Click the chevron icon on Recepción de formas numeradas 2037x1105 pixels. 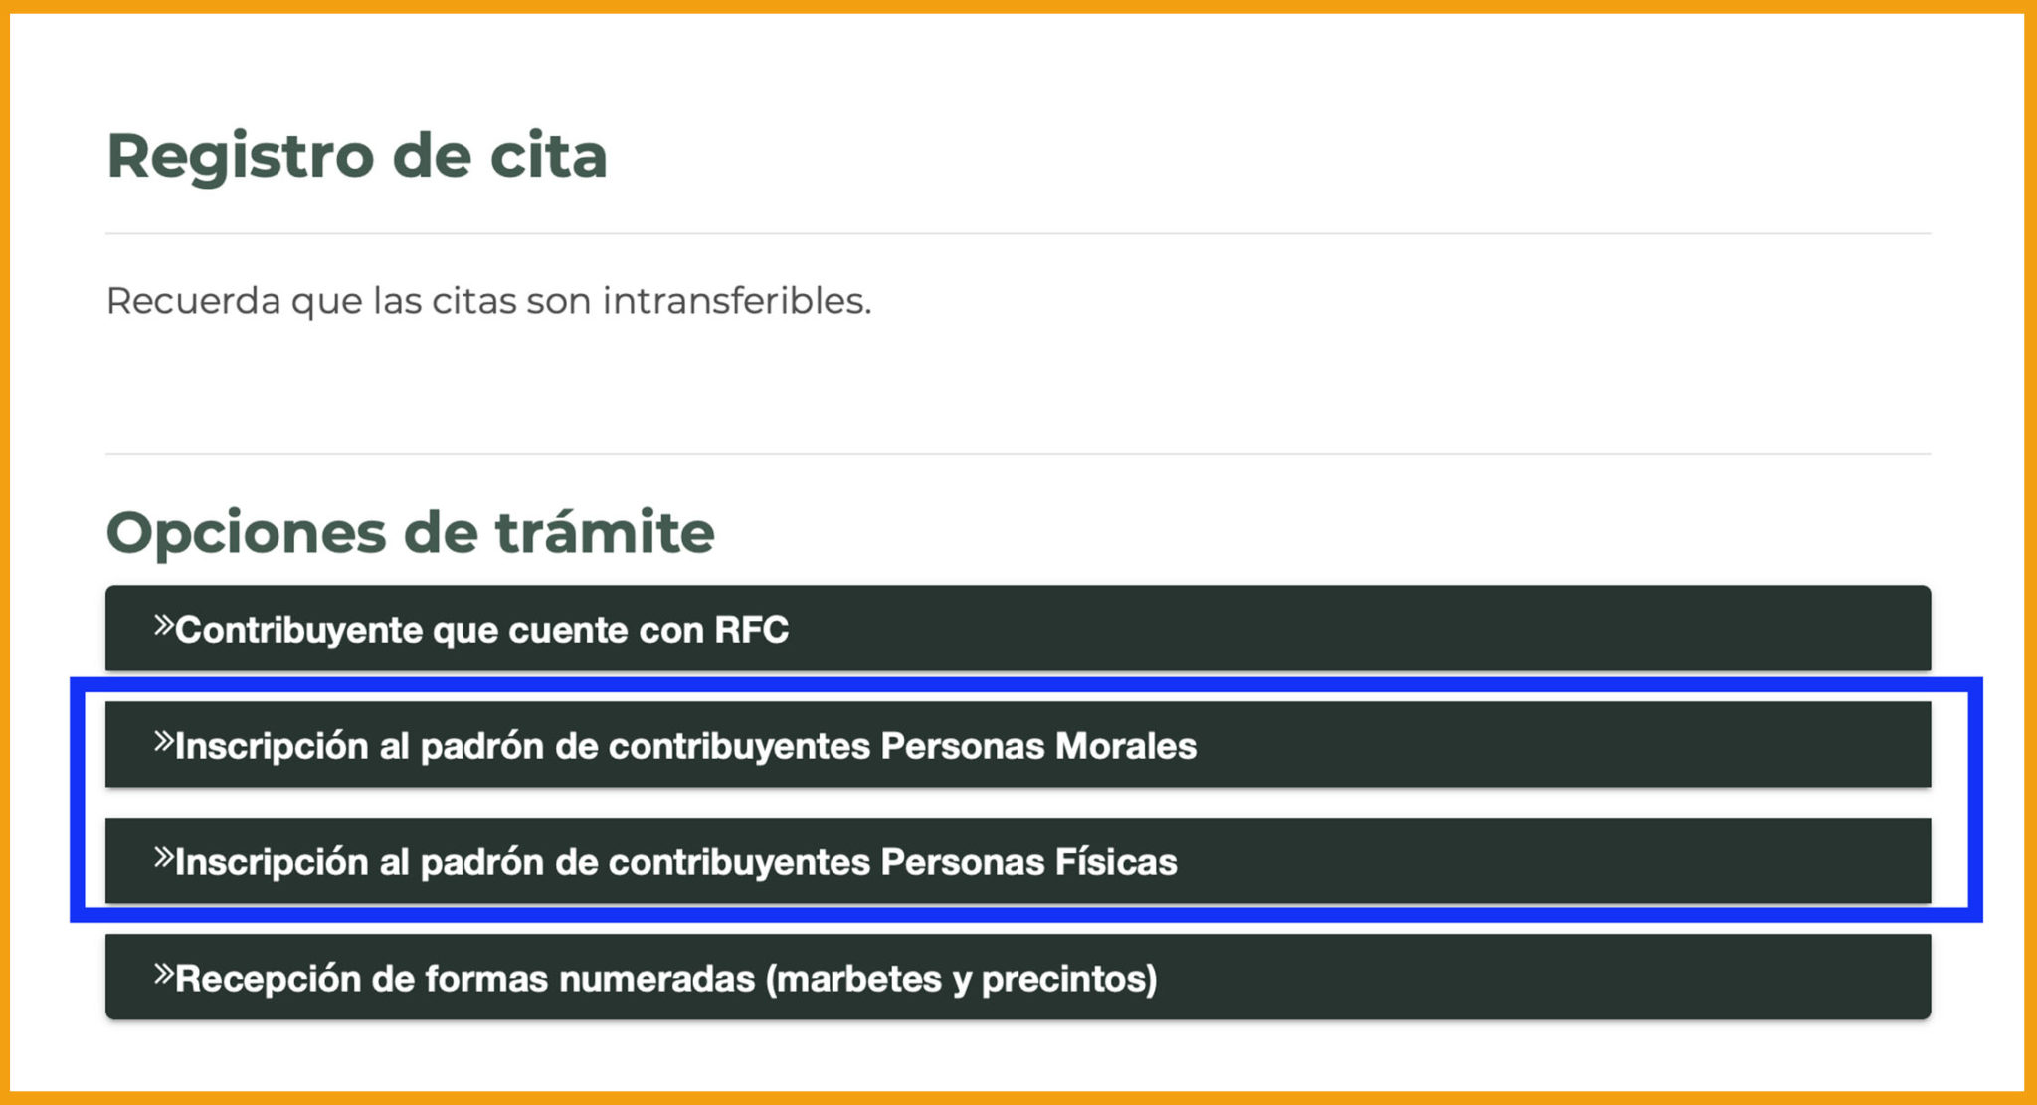click(162, 978)
